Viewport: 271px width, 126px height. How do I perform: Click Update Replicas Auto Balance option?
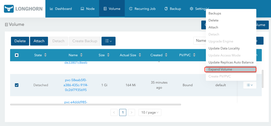pyautogui.click(x=231, y=62)
